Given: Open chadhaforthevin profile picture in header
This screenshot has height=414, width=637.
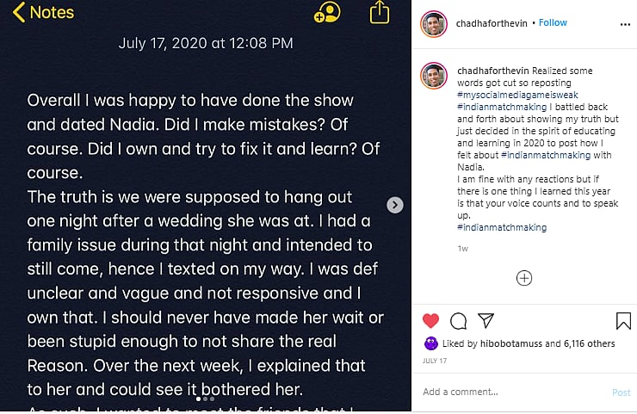Looking at the screenshot, I should pos(434,23).
